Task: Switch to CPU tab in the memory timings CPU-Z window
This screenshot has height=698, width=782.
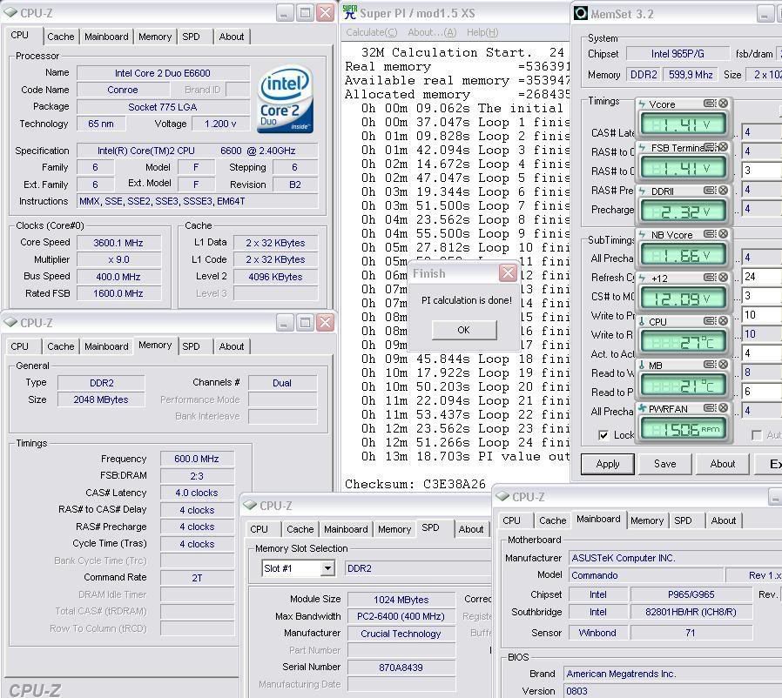Action: click(x=19, y=346)
